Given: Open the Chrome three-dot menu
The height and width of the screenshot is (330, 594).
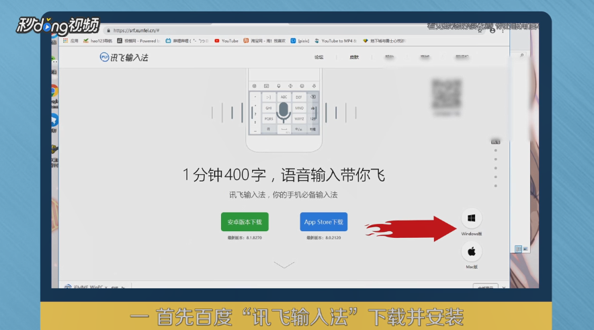Looking at the screenshot, I should click(x=503, y=31).
